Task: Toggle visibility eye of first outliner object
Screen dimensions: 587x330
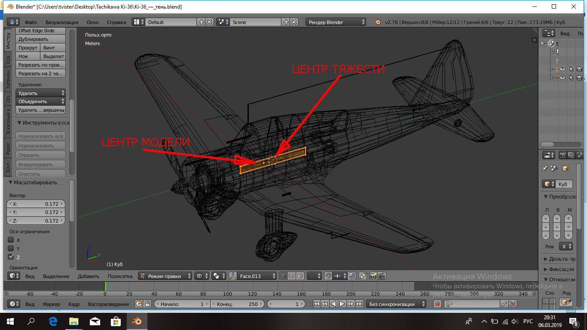Action: pos(562,69)
